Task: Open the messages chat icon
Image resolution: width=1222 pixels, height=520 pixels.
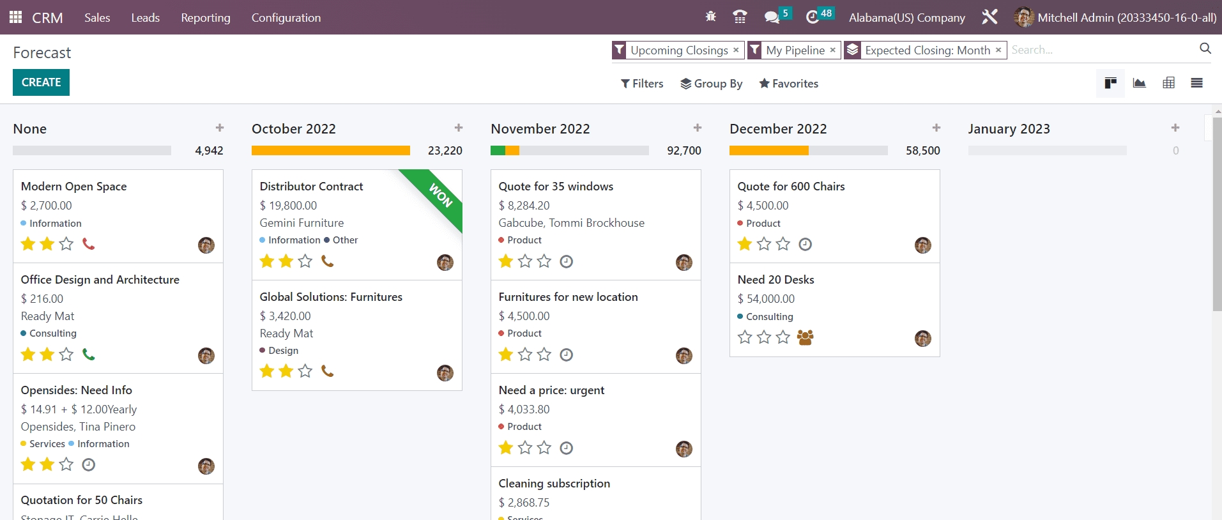Action: (x=772, y=17)
